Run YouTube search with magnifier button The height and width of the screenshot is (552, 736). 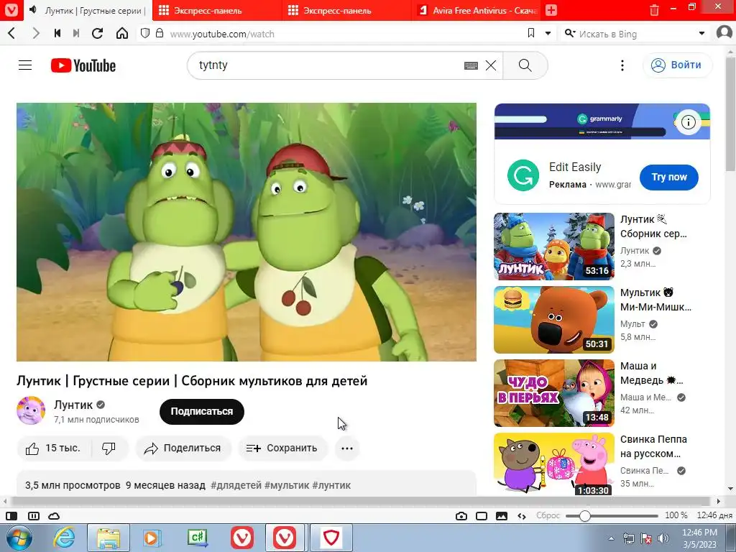pyautogui.click(x=525, y=65)
